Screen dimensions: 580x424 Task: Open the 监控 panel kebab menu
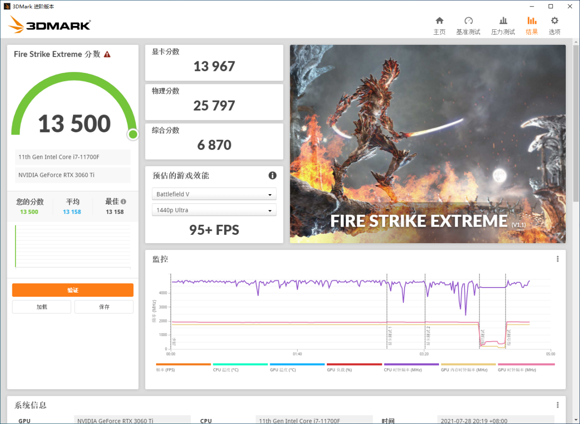click(557, 258)
